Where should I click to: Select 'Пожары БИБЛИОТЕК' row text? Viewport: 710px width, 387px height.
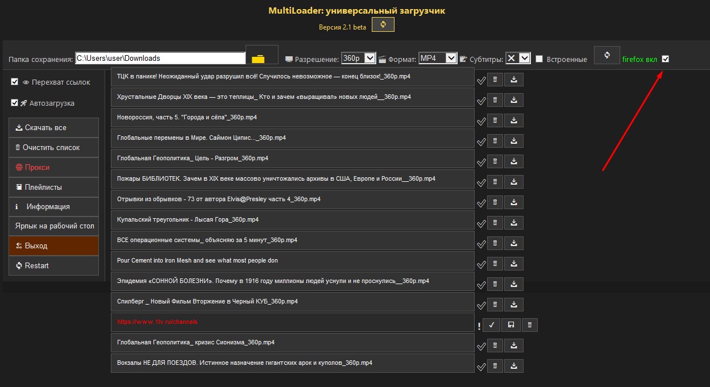click(x=276, y=178)
